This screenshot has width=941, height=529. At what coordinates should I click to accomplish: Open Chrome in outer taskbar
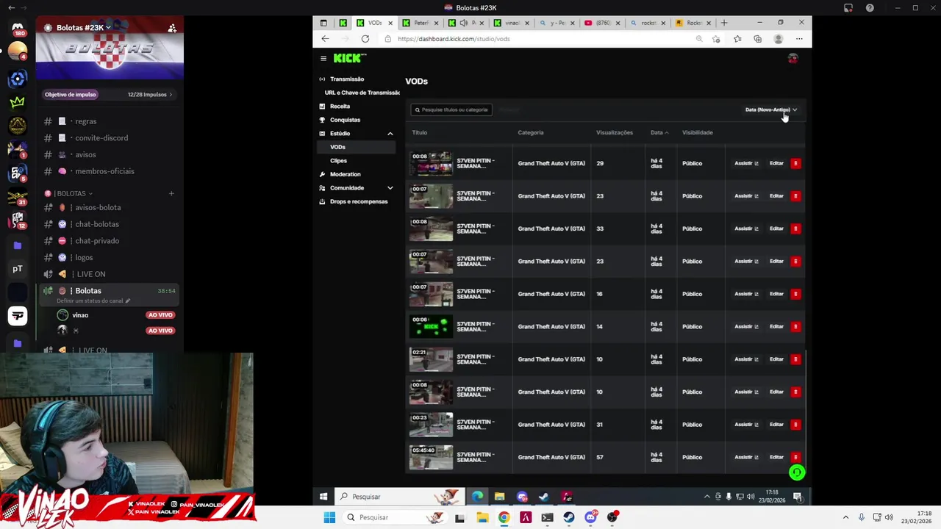coord(504,517)
